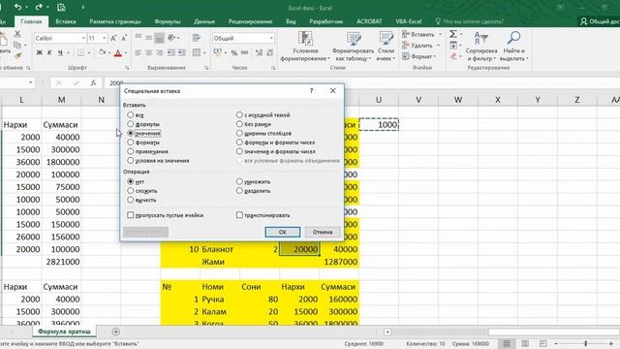Click the Percent style icon
620x349 pixels.
tap(234, 52)
